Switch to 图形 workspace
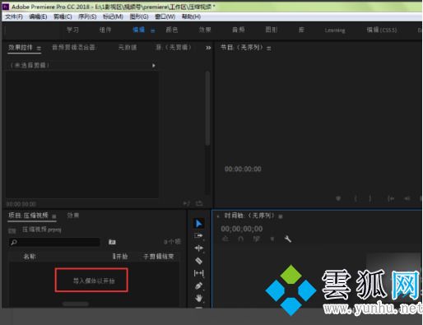 [x=272, y=30]
